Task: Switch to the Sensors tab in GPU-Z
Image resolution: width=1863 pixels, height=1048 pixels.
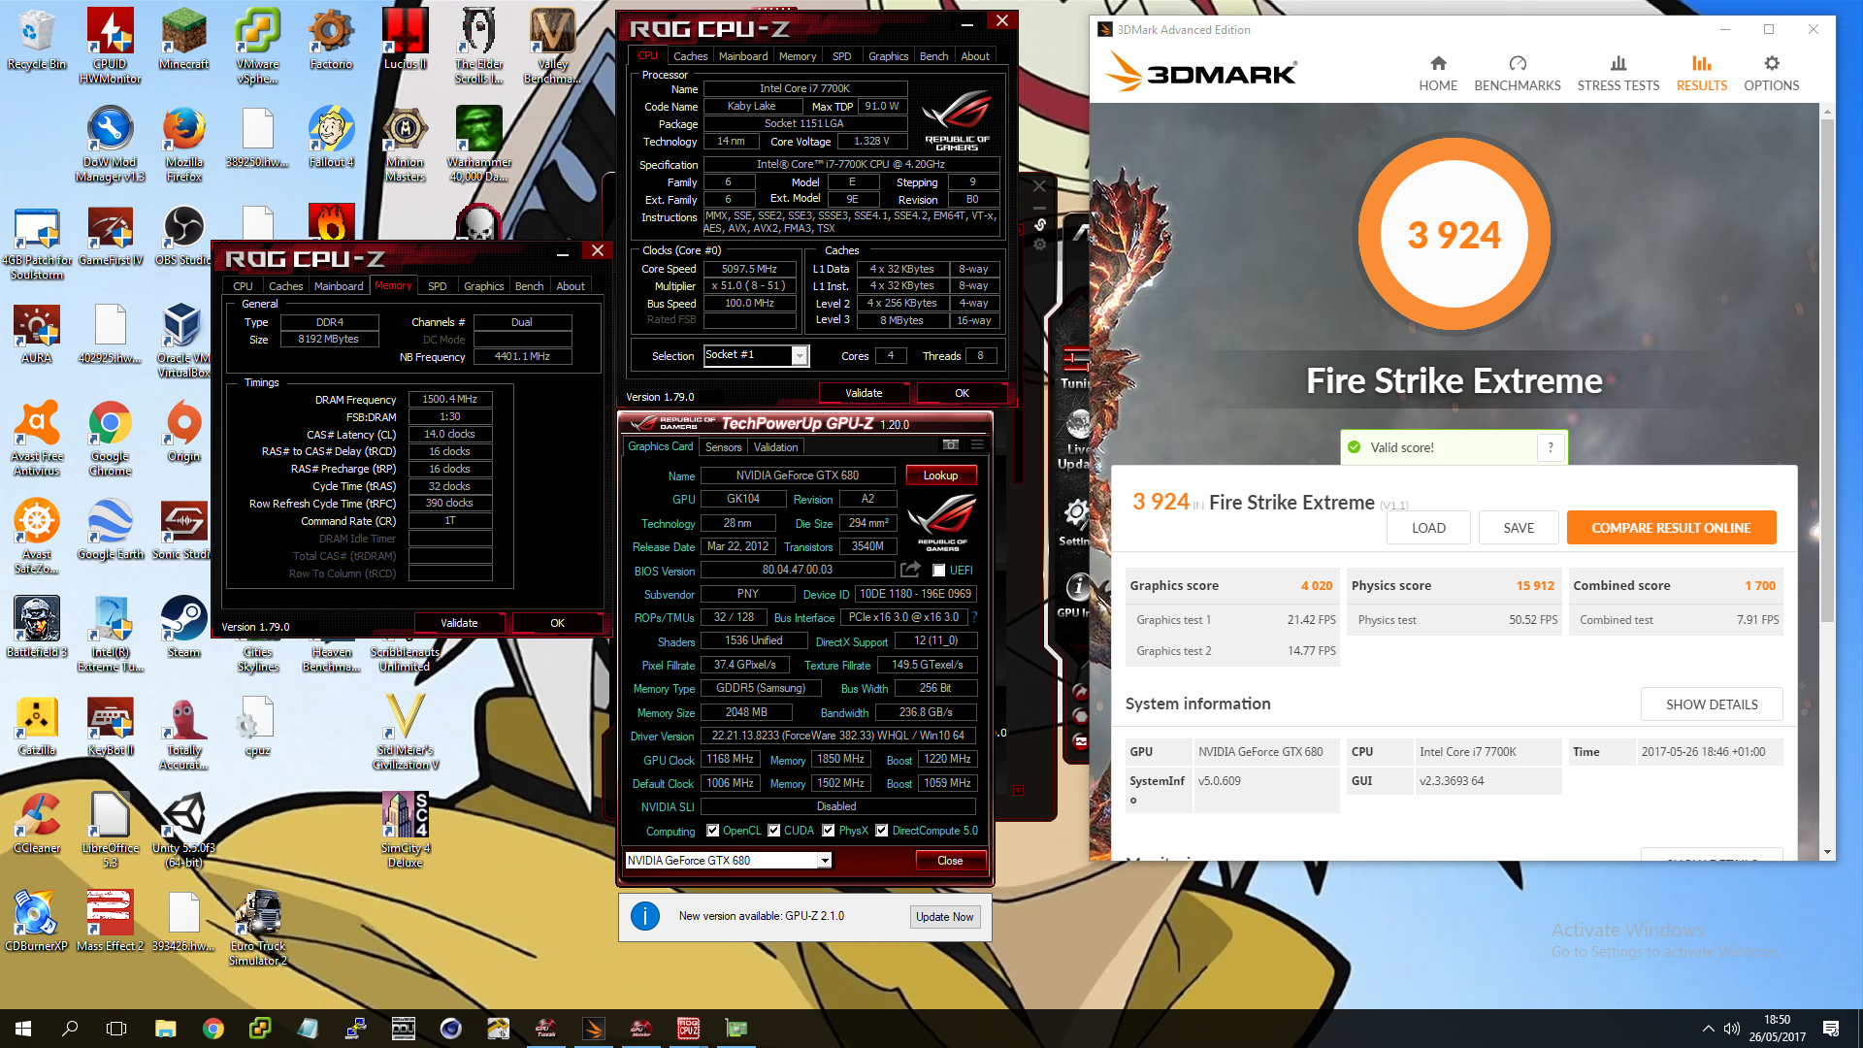Action: click(x=723, y=447)
